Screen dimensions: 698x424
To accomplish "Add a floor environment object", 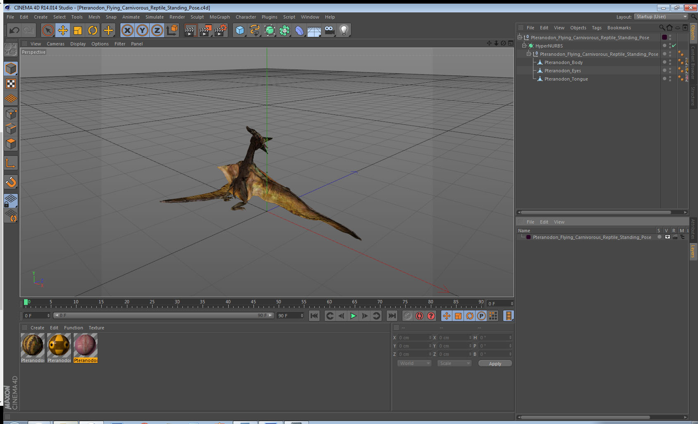I will (314, 30).
